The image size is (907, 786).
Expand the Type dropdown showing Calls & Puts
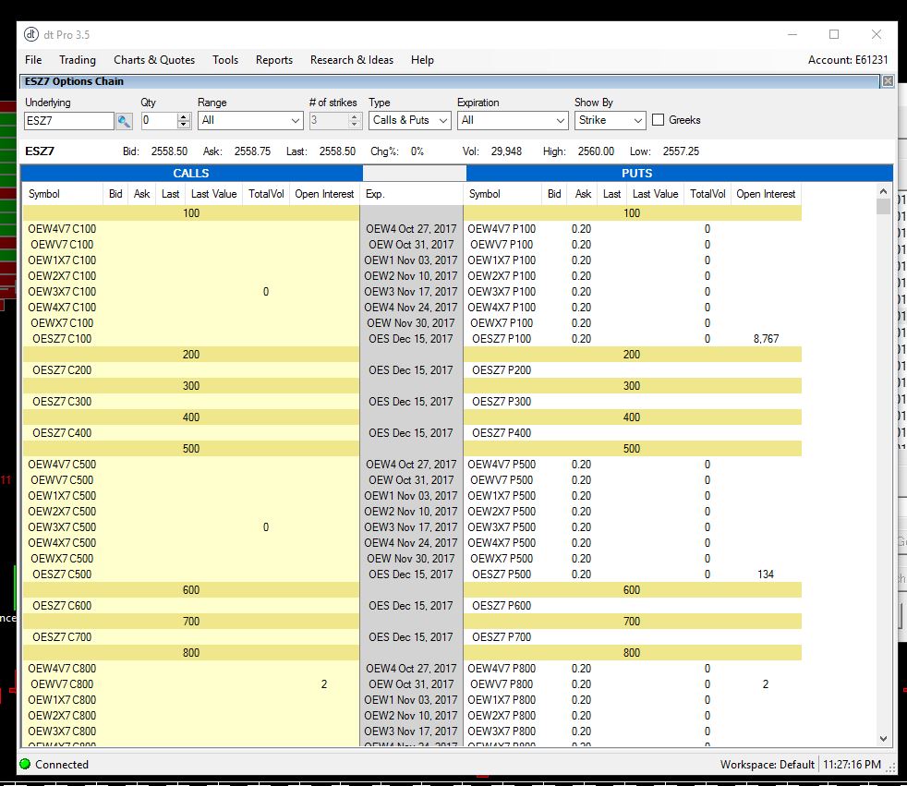[410, 121]
